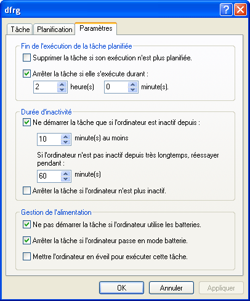Decrease idle minute(s) au moins value
This screenshot has height=301, width=250.
65,142
